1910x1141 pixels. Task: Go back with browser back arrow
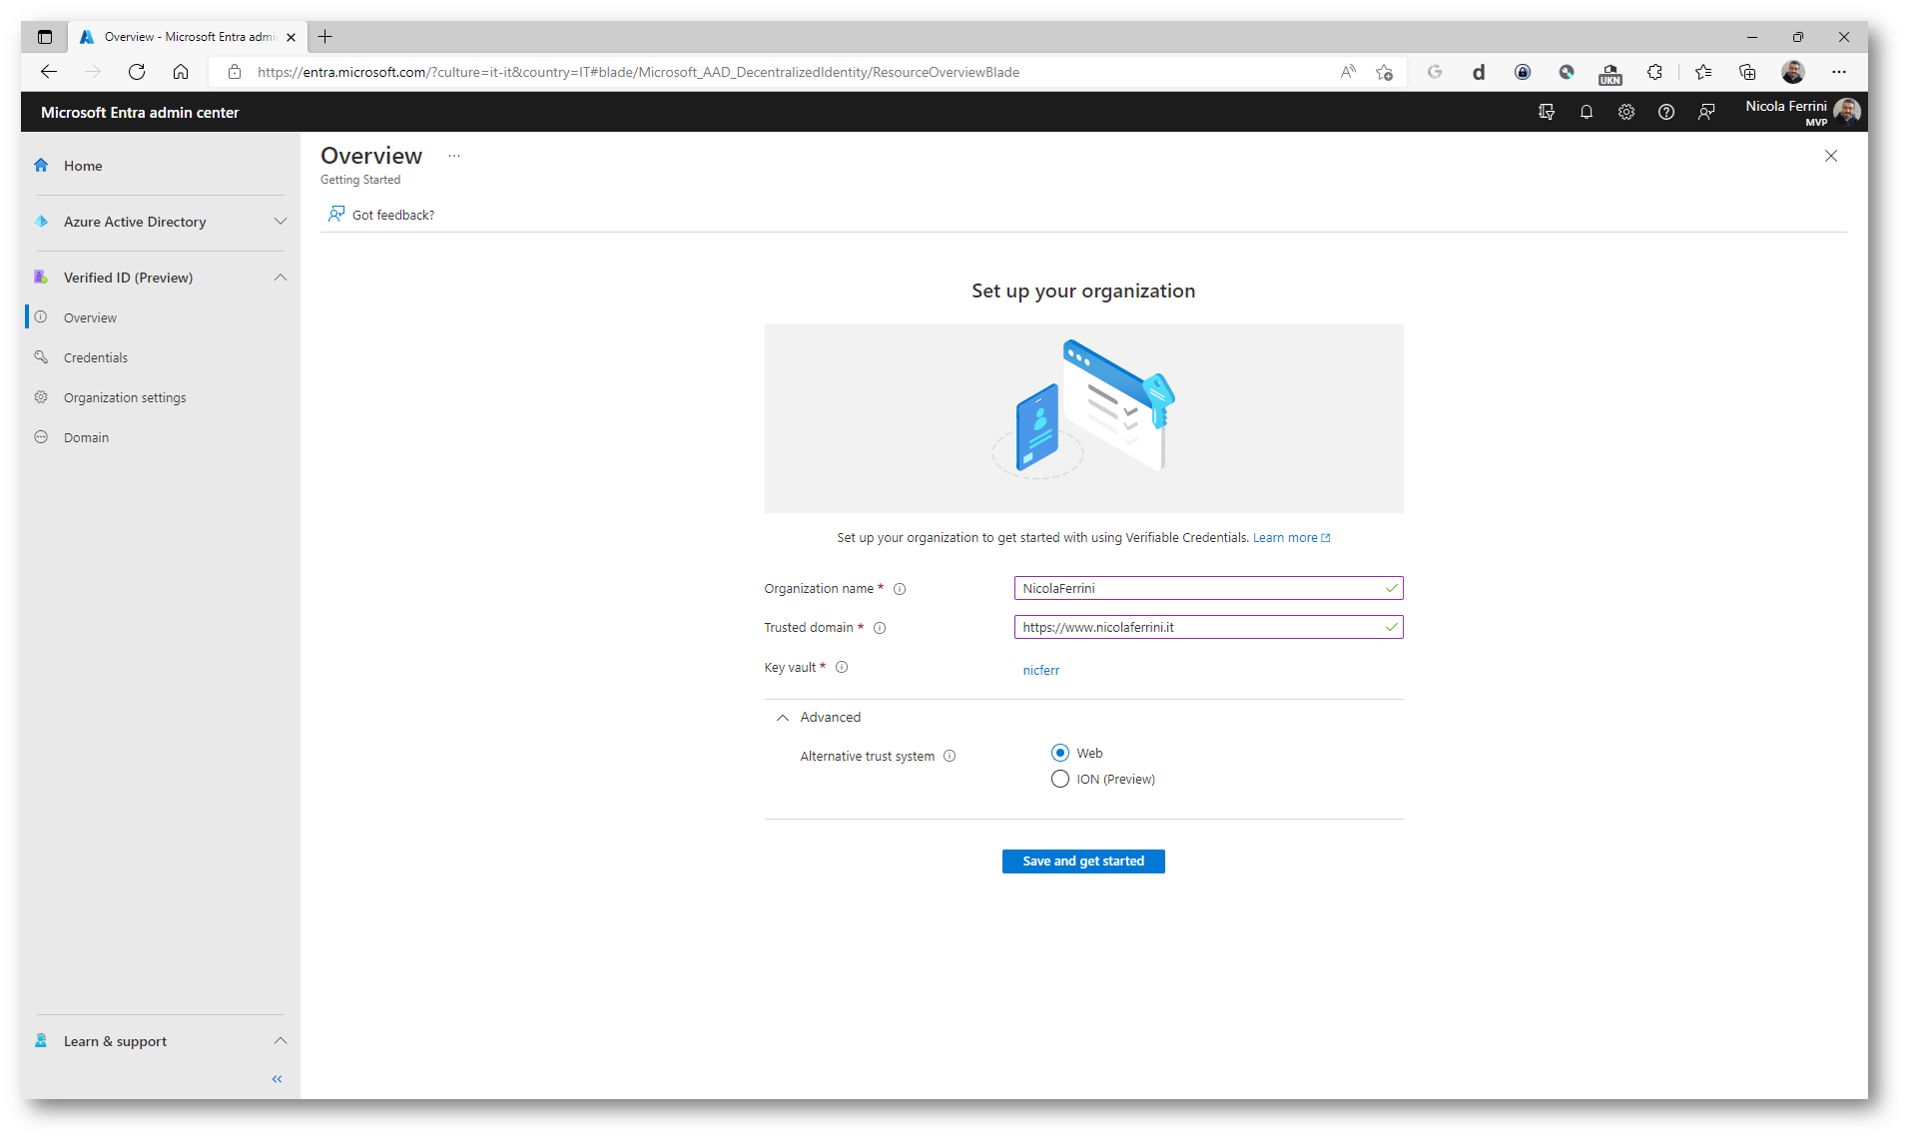(49, 72)
